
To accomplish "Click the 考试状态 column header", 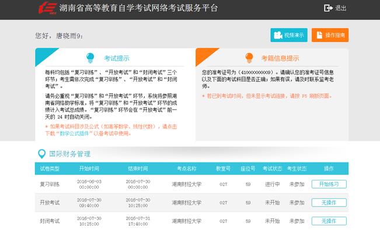I will click(x=273, y=169).
